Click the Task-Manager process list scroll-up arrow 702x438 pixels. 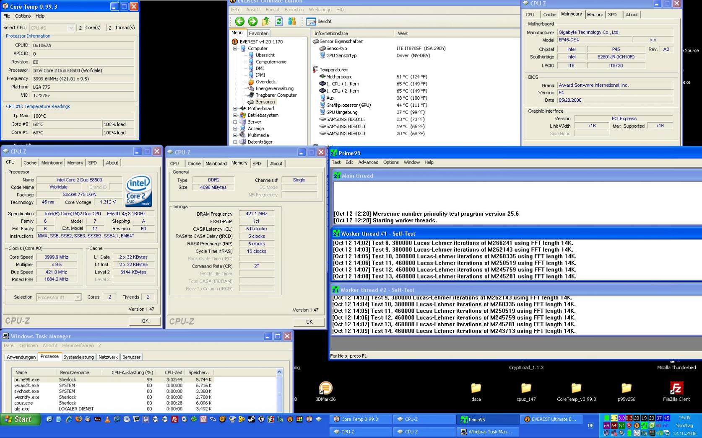[280, 372]
